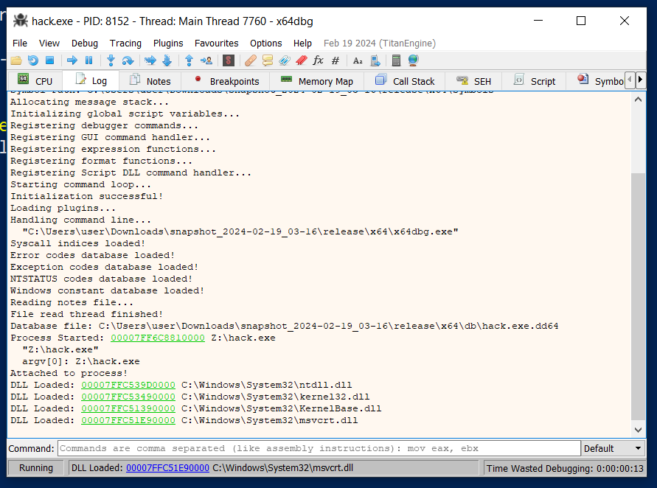
Task: Open the Variables hash icon
Action: [336, 60]
